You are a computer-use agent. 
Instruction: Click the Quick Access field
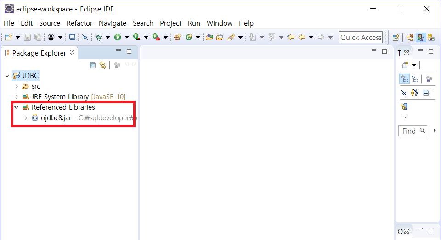tap(361, 37)
